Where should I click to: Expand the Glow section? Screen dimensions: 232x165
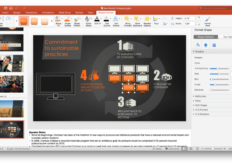(x=194, y=101)
